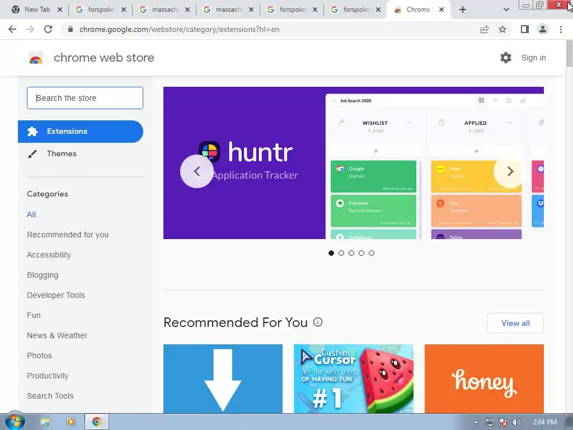The height and width of the screenshot is (430, 573).
Task: Open the Fun category
Action: pos(34,315)
